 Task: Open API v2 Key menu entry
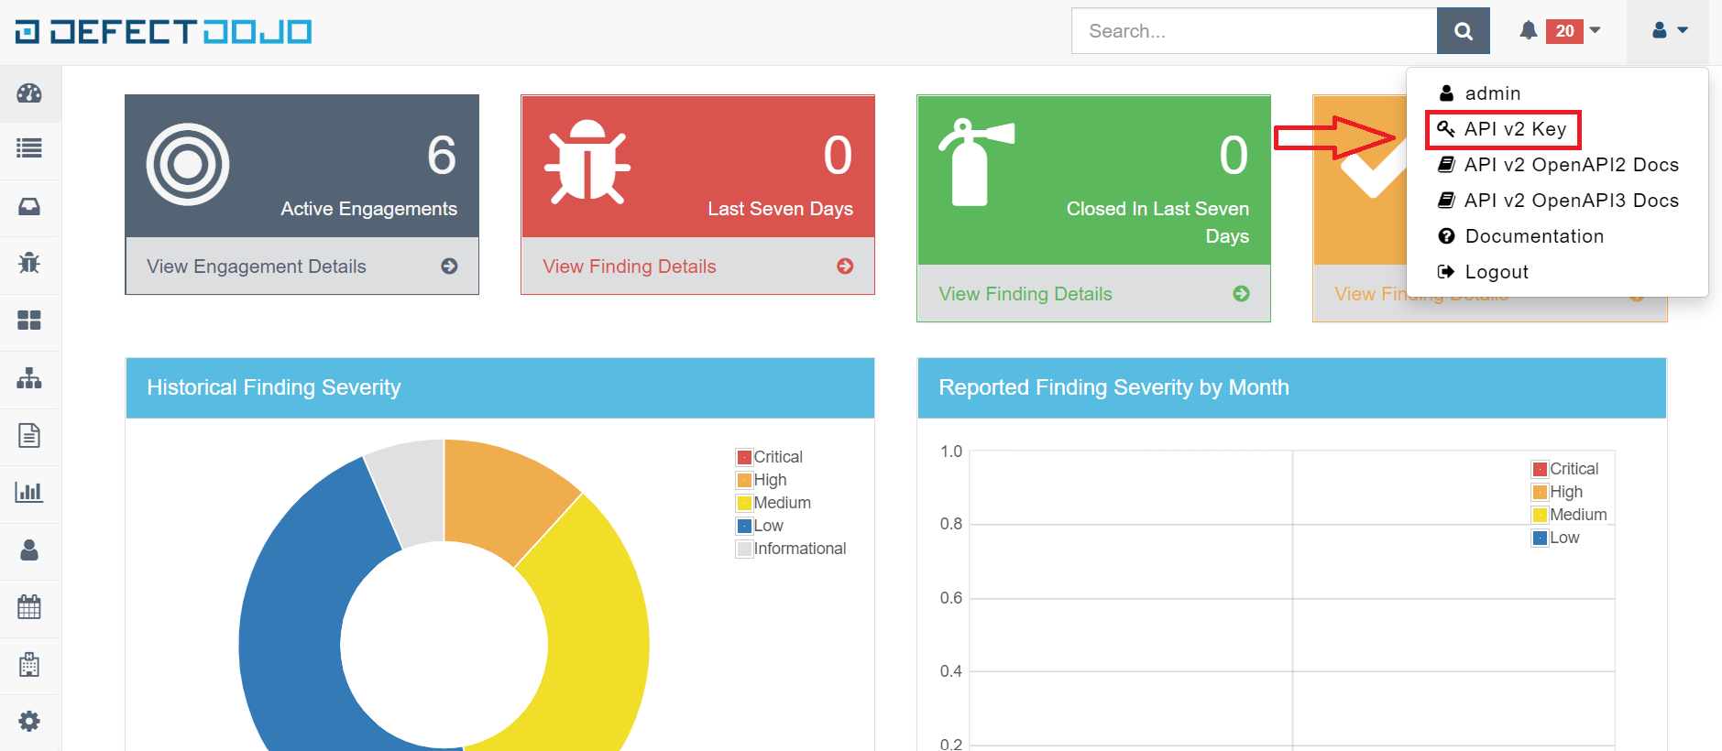pyautogui.click(x=1503, y=129)
